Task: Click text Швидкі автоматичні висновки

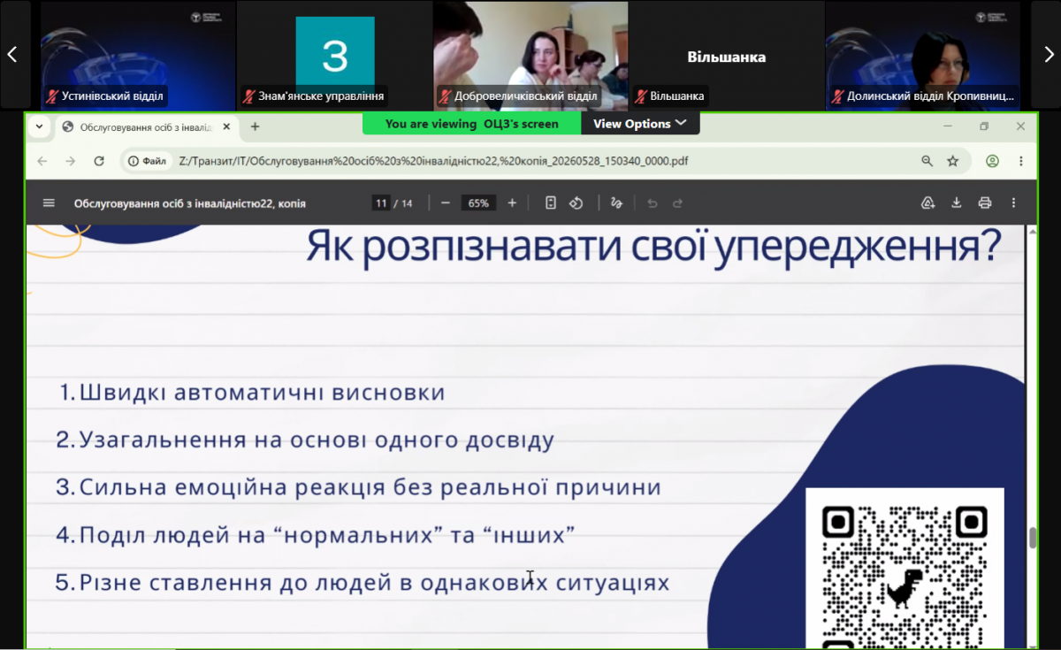Action: click(x=263, y=392)
